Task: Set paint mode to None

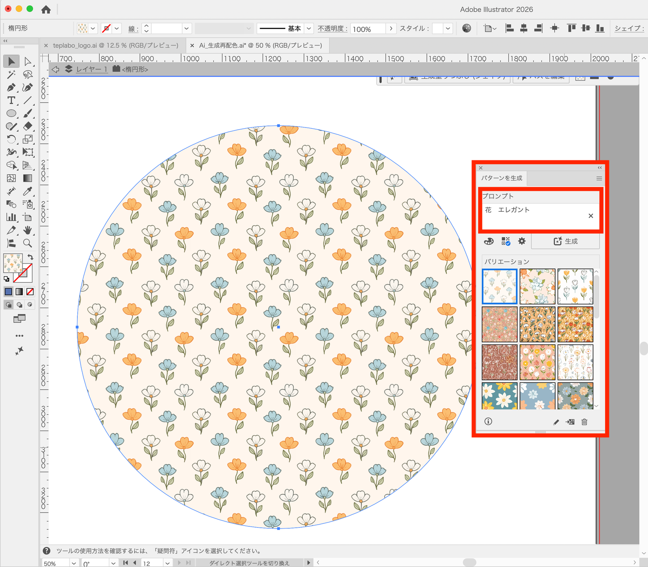Action: pos(30,292)
